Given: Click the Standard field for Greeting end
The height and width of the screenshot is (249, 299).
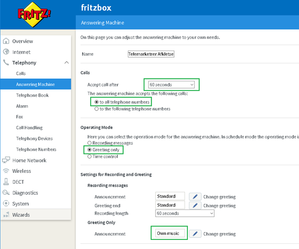Looking at the screenshot, I should tap(170, 205).
